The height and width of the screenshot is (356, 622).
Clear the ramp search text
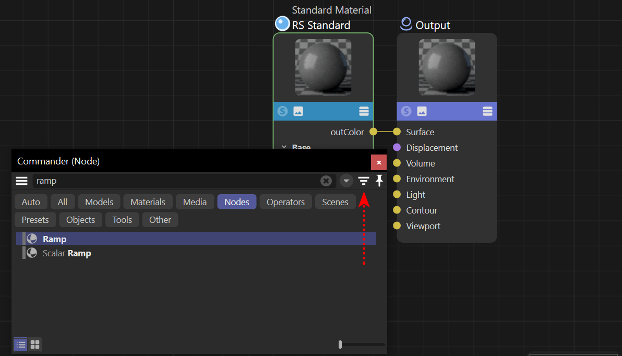(x=326, y=181)
